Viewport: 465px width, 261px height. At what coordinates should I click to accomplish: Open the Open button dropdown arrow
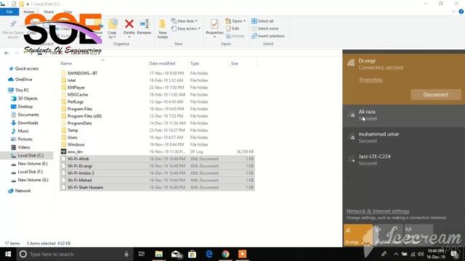coord(244,21)
